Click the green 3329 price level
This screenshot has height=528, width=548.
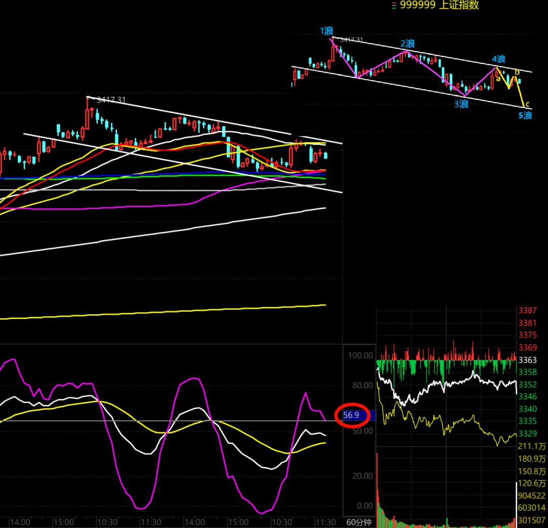pos(527,433)
